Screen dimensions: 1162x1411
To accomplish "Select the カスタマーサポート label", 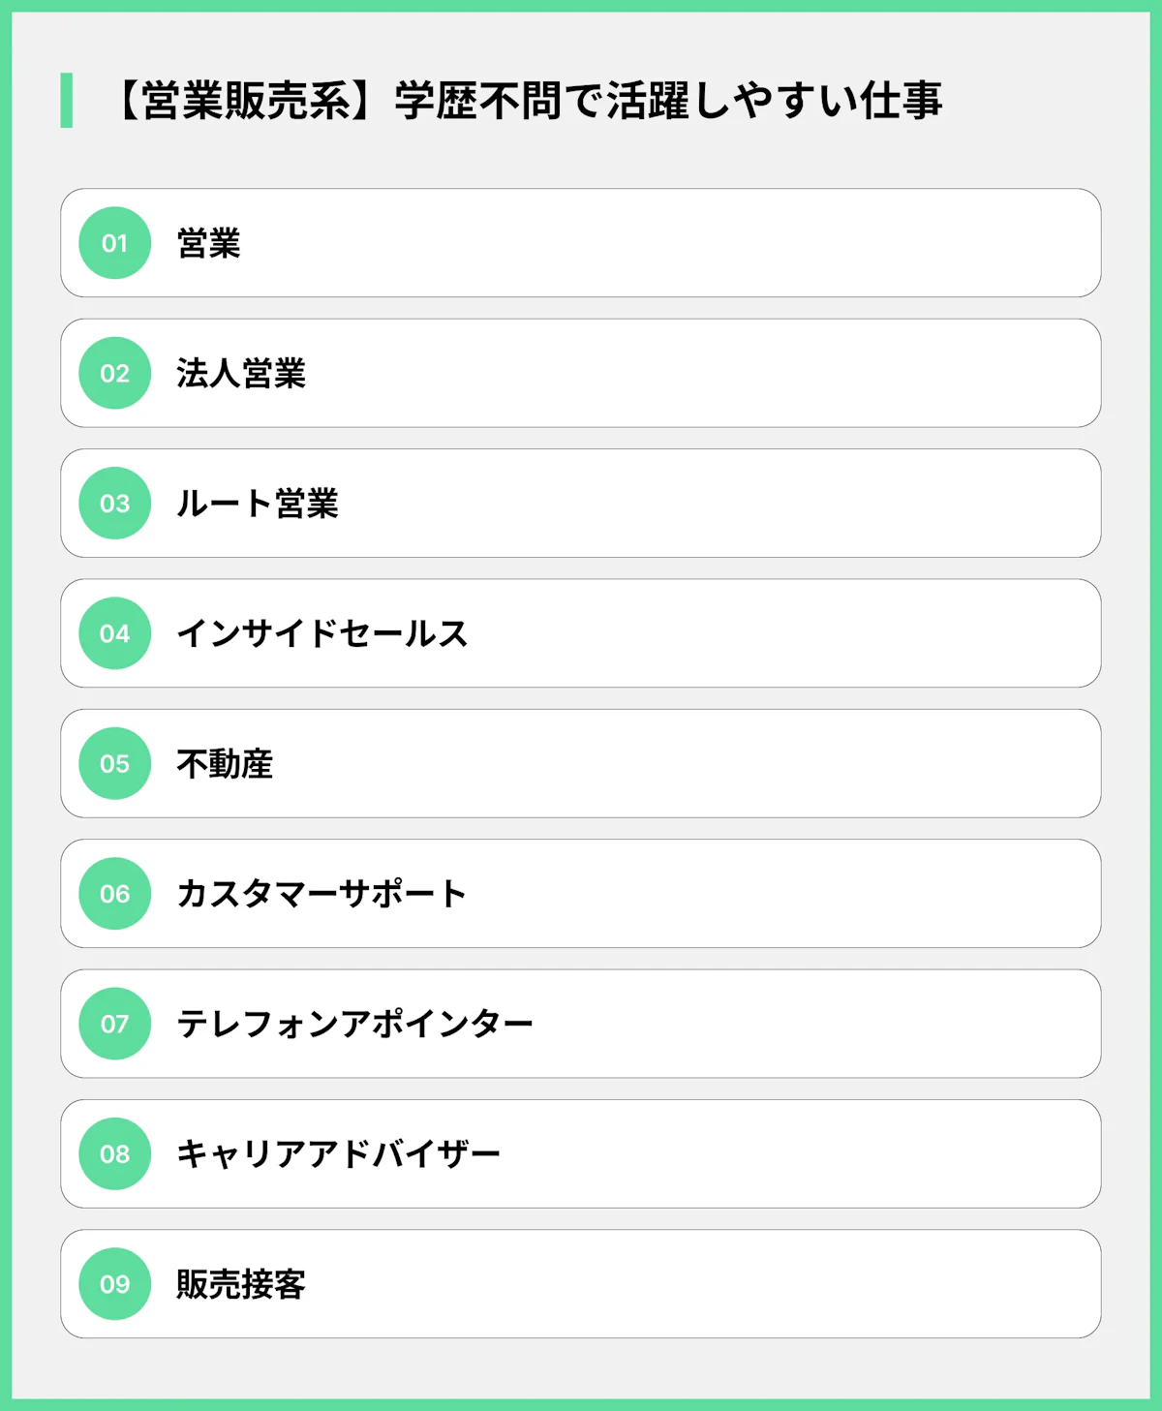I will click(x=321, y=894).
